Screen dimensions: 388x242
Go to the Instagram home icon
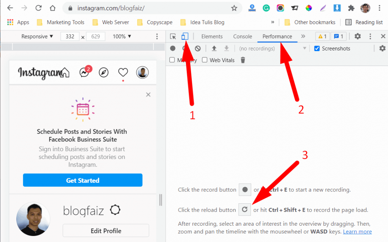(65, 72)
